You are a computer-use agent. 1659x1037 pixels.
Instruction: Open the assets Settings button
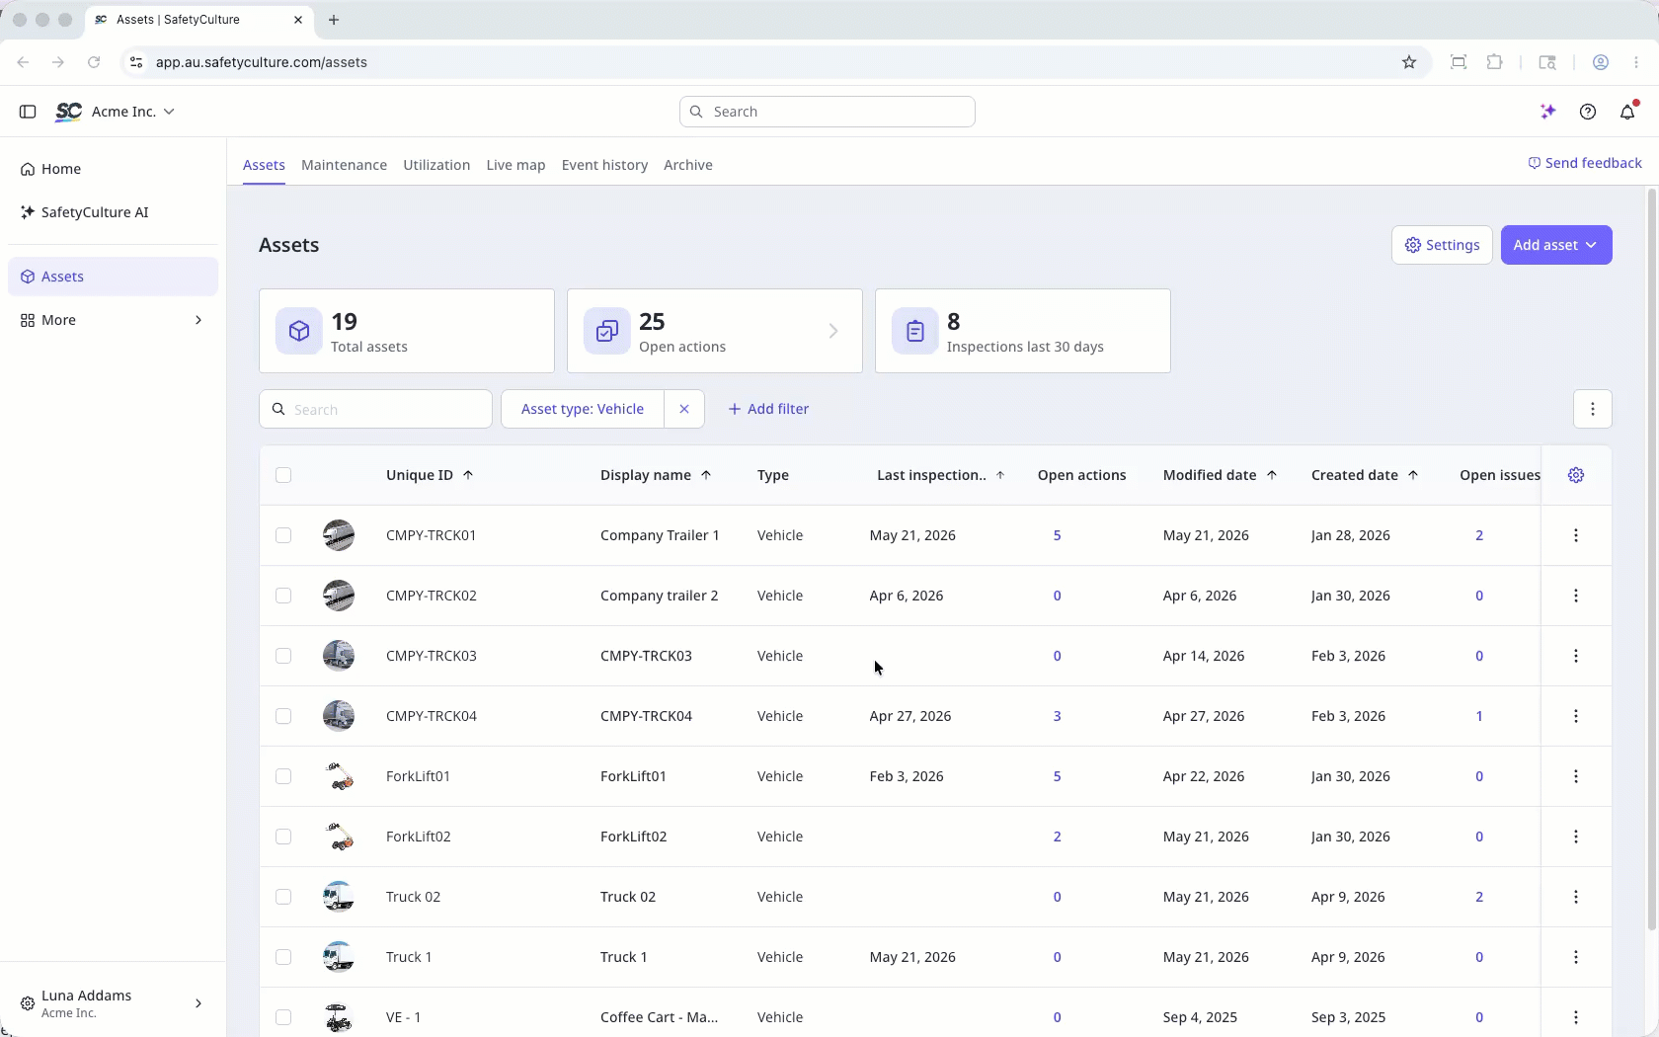coord(1442,245)
